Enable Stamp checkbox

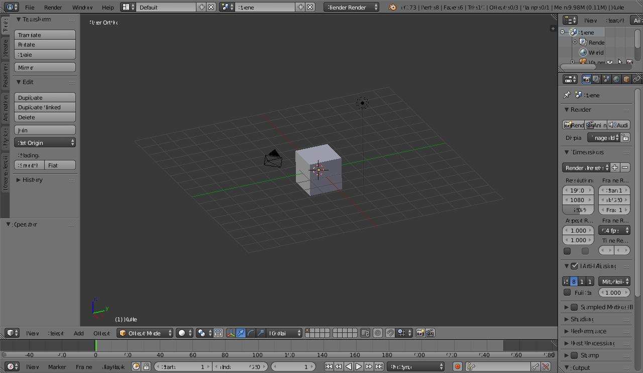[574, 355]
